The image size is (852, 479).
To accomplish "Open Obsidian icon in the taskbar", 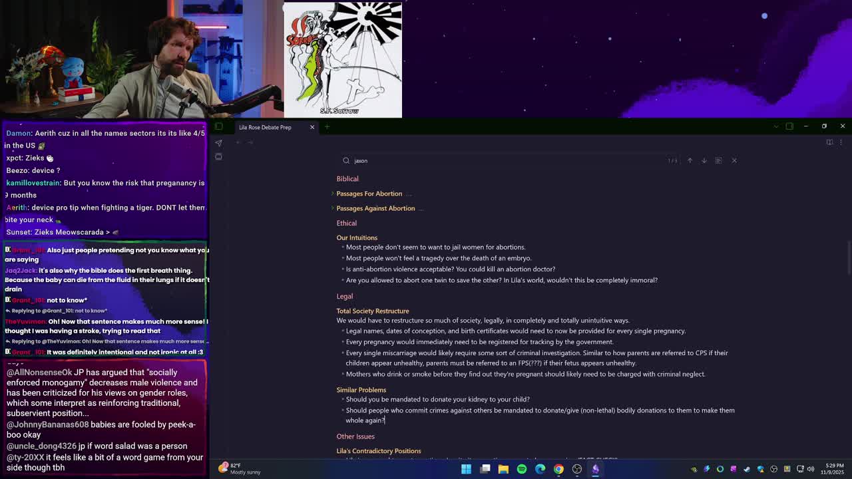I will (x=595, y=469).
